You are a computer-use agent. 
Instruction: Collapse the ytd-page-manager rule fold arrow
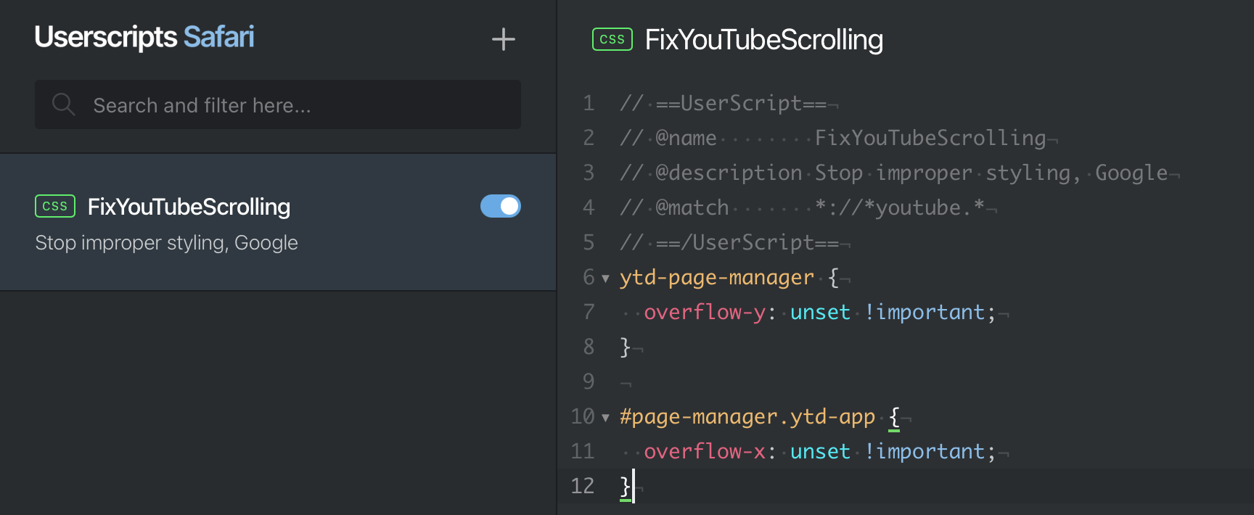[605, 278]
